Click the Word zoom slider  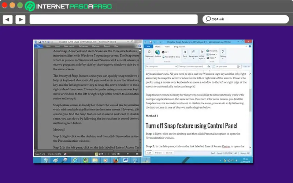(128, 154)
